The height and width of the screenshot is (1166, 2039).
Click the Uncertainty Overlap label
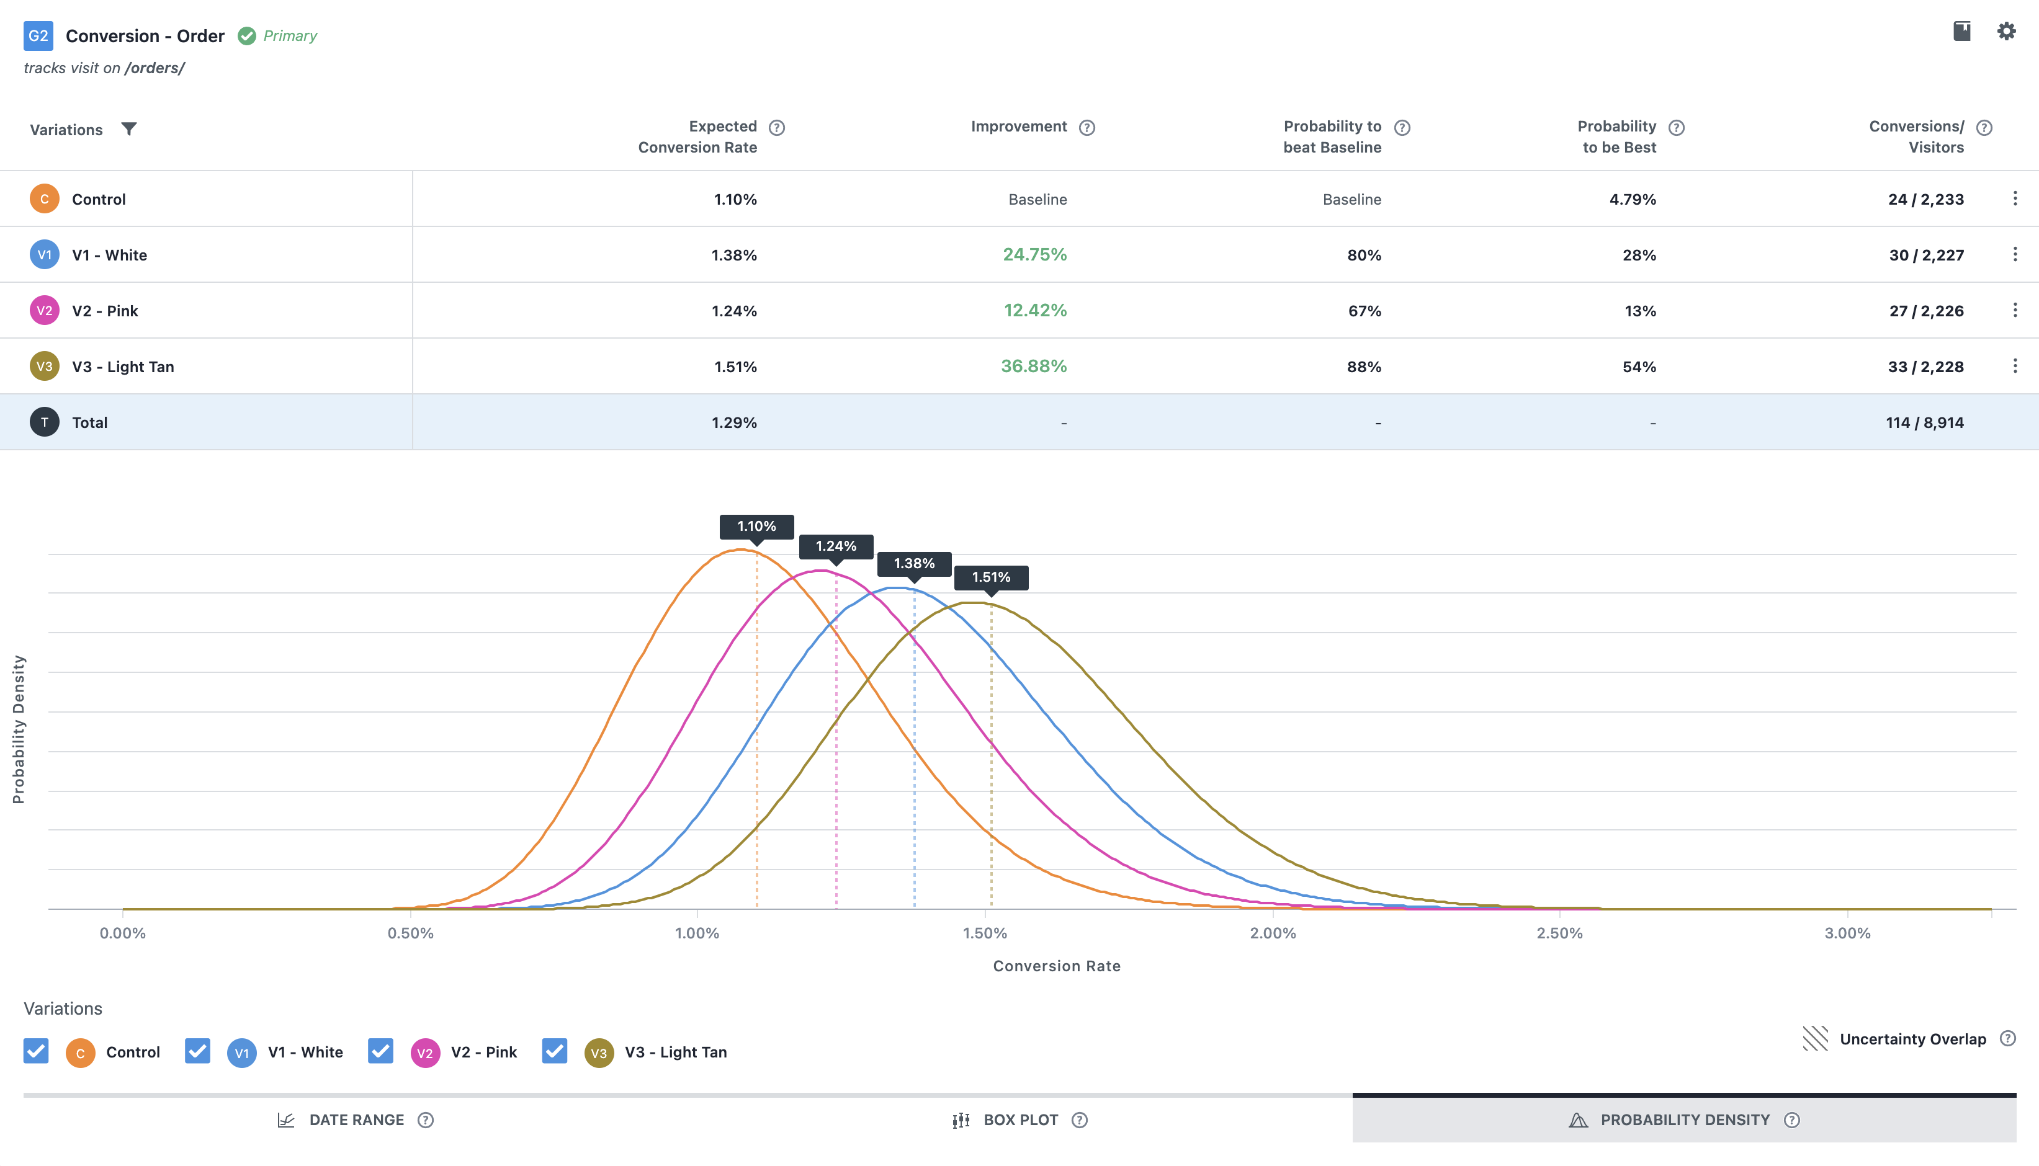coord(1913,1039)
